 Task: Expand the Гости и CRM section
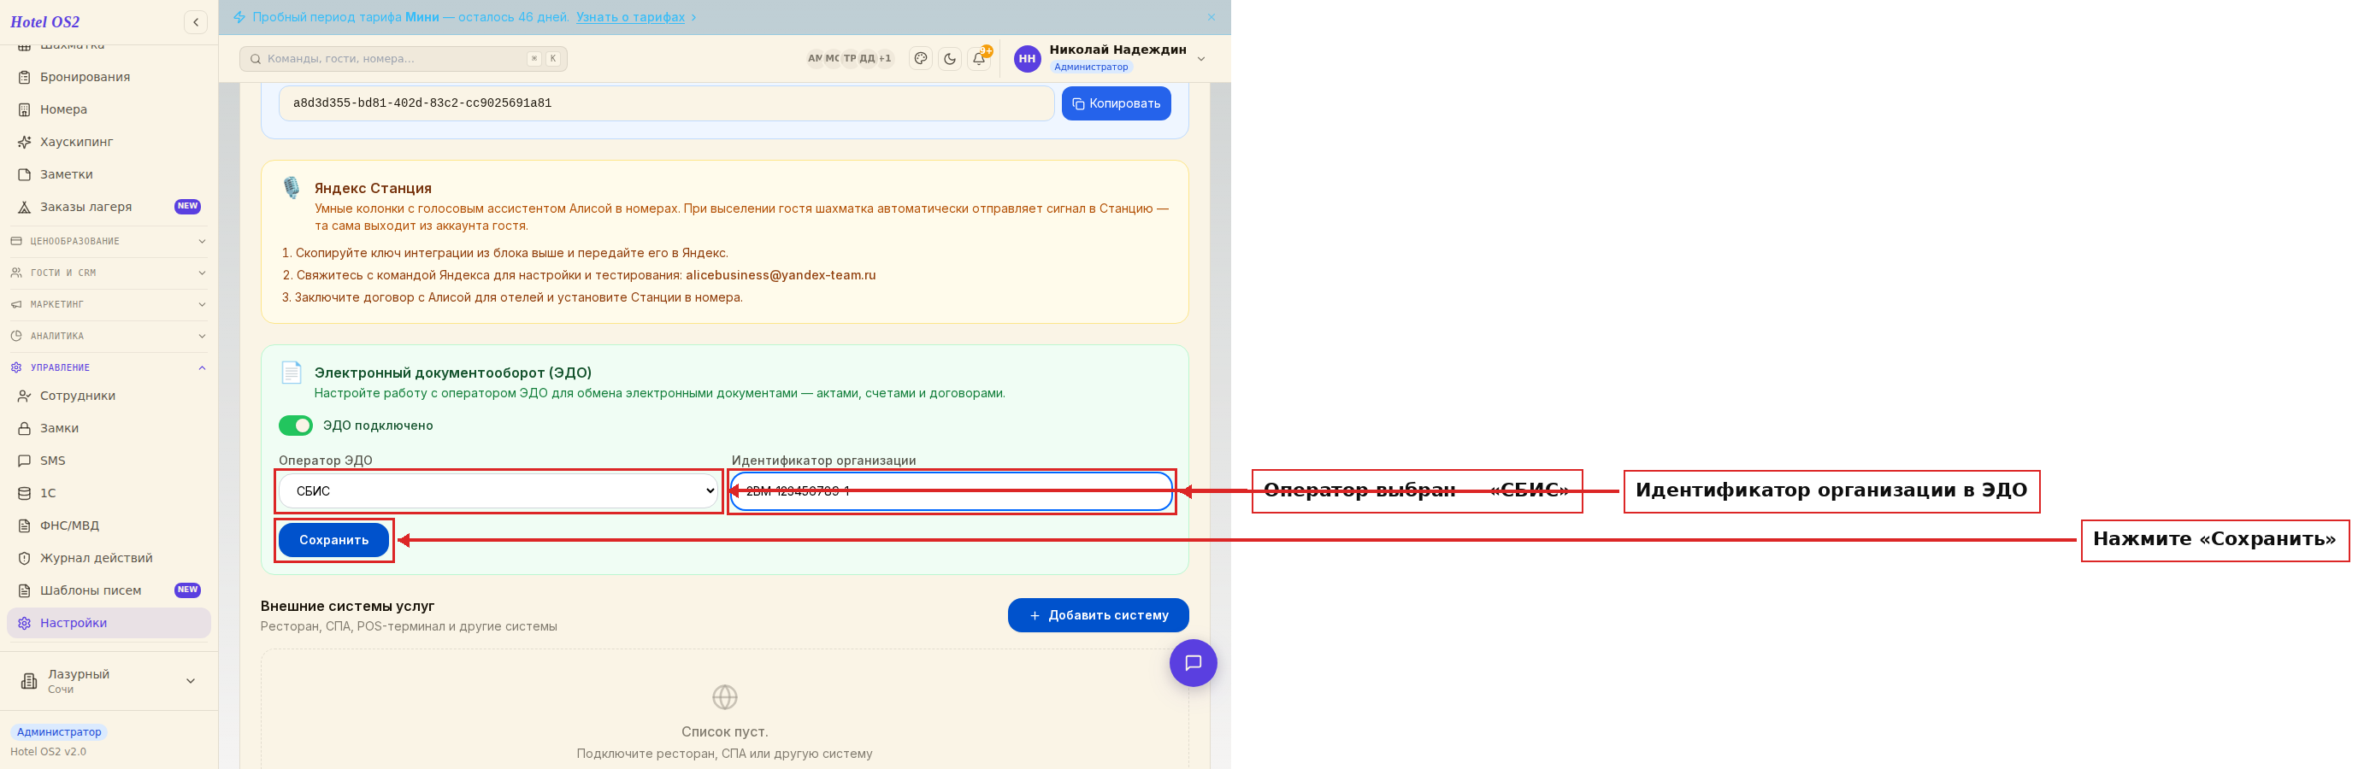point(109,273)
